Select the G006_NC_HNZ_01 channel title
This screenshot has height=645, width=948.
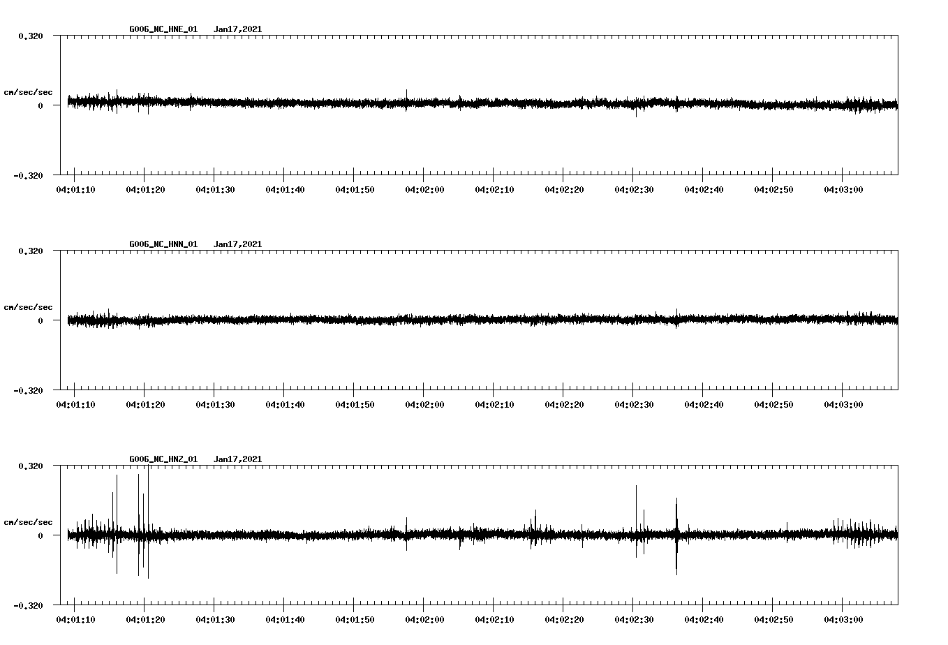(x=162, y=459)
